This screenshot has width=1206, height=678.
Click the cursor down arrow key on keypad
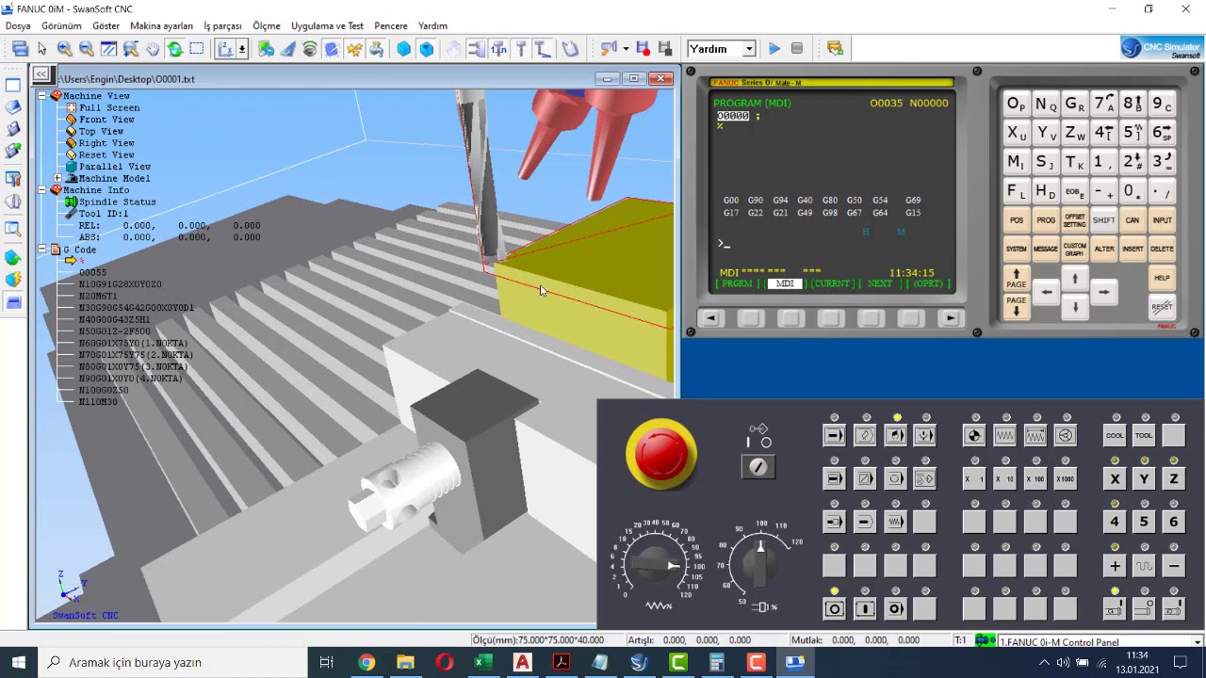[x=1075, y=307]
